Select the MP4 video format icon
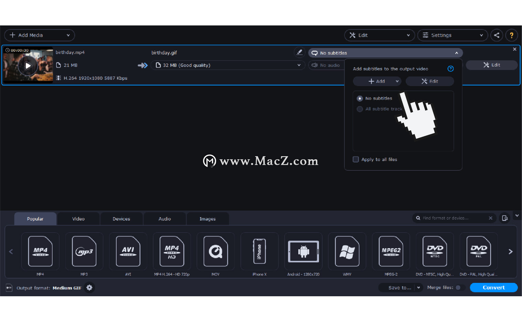The width and height of the screenshot is (522, 322). point(40,251)
